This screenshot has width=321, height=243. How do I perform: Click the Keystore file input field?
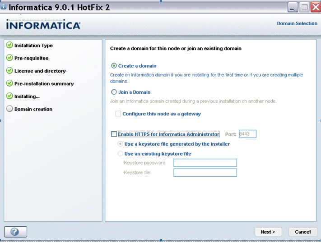click(205, 173)
